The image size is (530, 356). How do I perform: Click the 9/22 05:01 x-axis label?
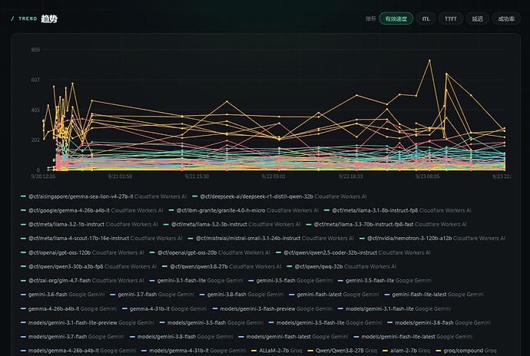coord(273,176)
